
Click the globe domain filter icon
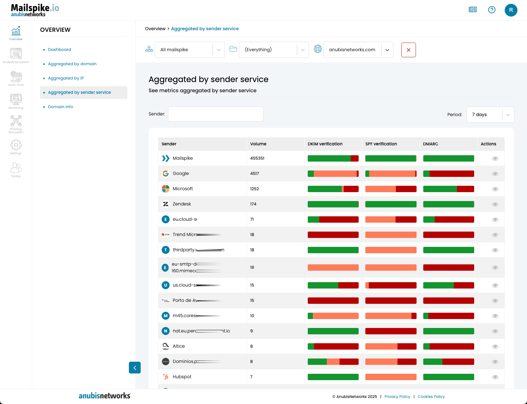(x=318, y=49)
